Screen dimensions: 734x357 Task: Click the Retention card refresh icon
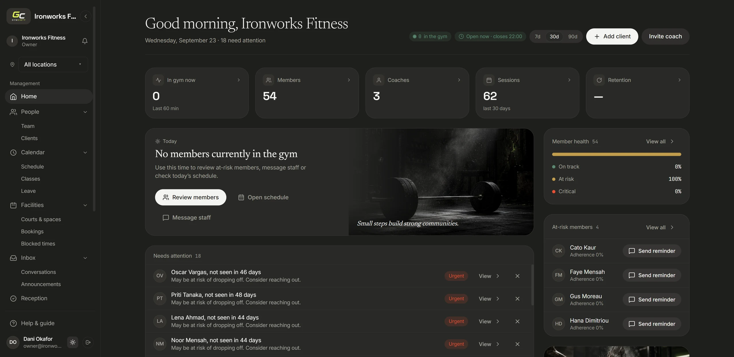click(x=599, y=80)
